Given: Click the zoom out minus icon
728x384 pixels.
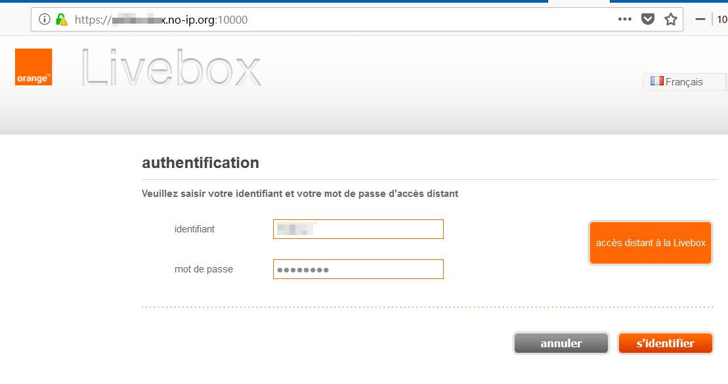Looking at the screenshot, I should pyautogui.click(x=700, y=20).
